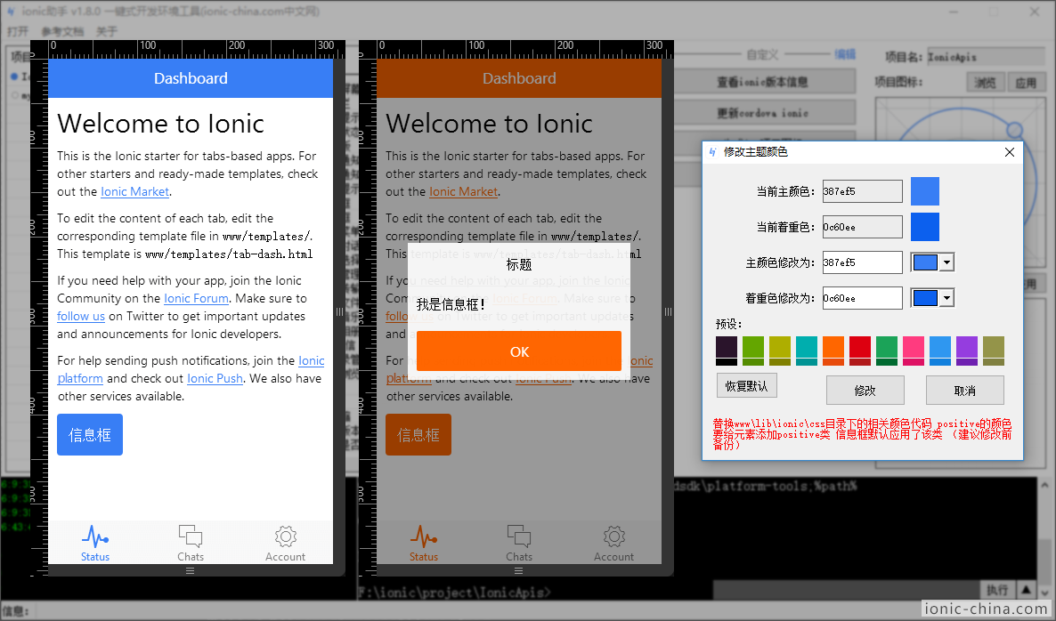Click the 执行 button beside the command line
The width and height of the screenshot is (1056, 621).
point(996,590)
